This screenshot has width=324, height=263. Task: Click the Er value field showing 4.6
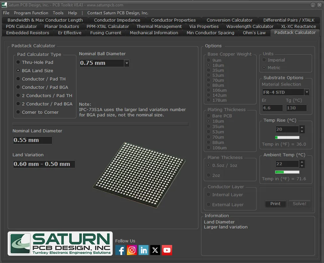point(272,108)
